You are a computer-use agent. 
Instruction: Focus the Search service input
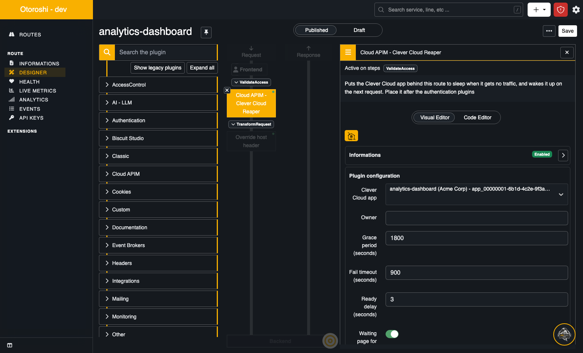pos(448,10)
